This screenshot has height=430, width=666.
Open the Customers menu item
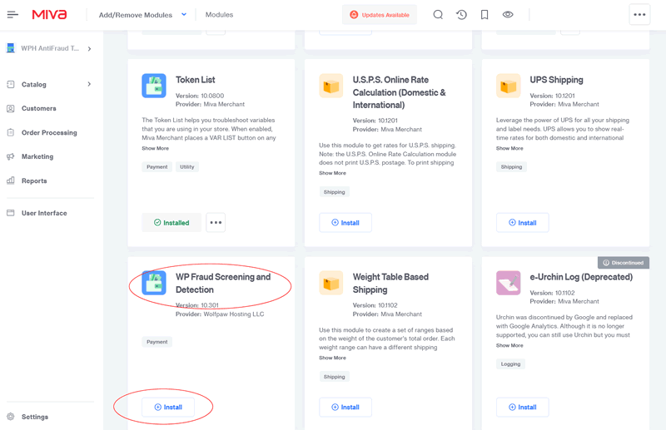pos(38,109)
